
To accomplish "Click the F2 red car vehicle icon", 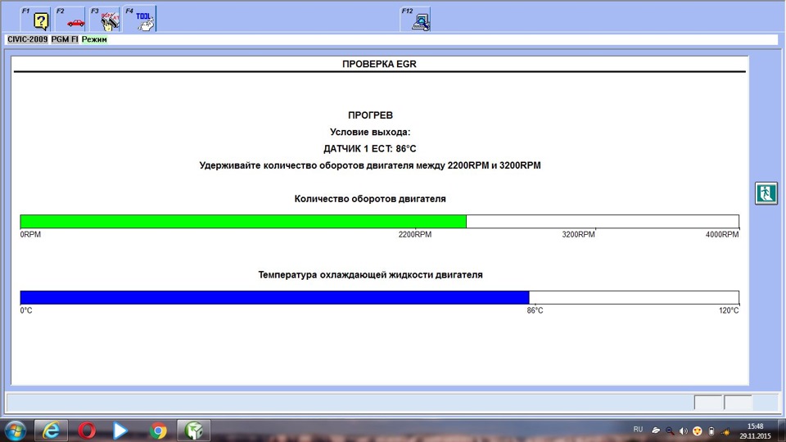I will tap(70, 20).
